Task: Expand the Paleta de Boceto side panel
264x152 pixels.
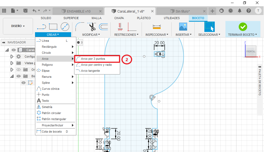Action: [260, 67]
